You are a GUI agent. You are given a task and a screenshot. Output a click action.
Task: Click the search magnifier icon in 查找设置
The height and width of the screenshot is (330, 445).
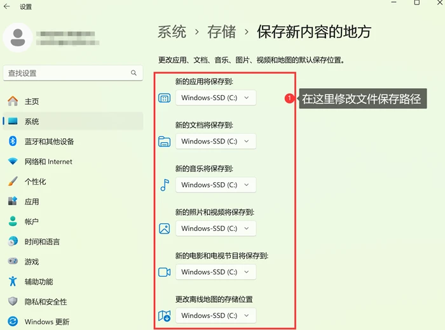tap(133, 73)
